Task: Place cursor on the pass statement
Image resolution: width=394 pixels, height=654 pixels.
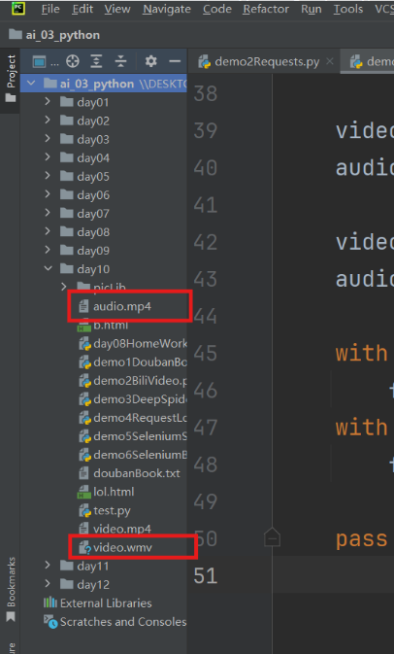Action: (362, 539)
